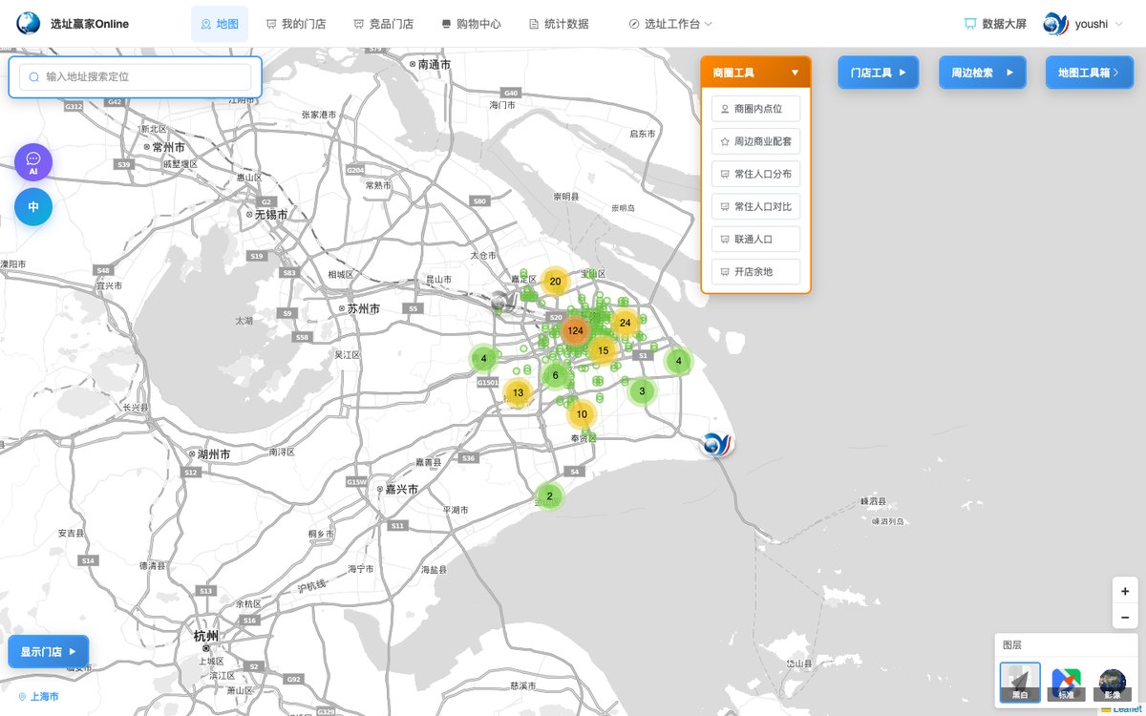Click the yellow 24 store cluster
This screenshot has height=716, width=1146.
tap(625, 323)
